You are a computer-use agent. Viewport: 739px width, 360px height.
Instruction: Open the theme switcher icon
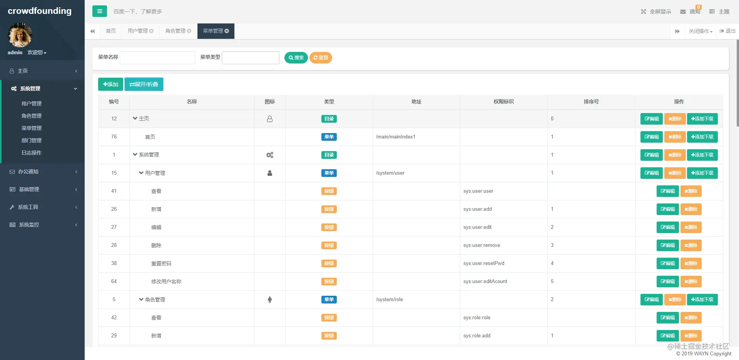click(x=712, y=12)
